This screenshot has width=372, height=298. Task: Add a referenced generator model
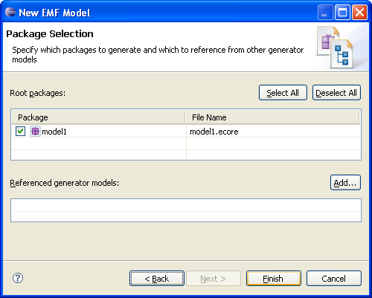pyautogui.click(x=345, y=183)
